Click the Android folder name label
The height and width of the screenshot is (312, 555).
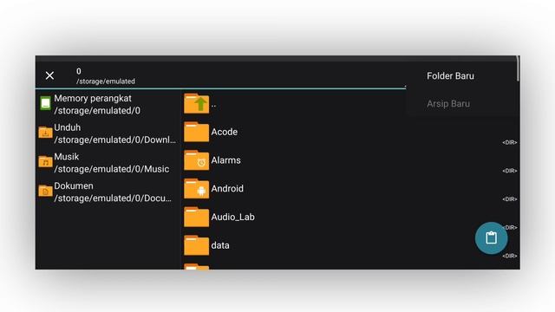tap(227, 189)
